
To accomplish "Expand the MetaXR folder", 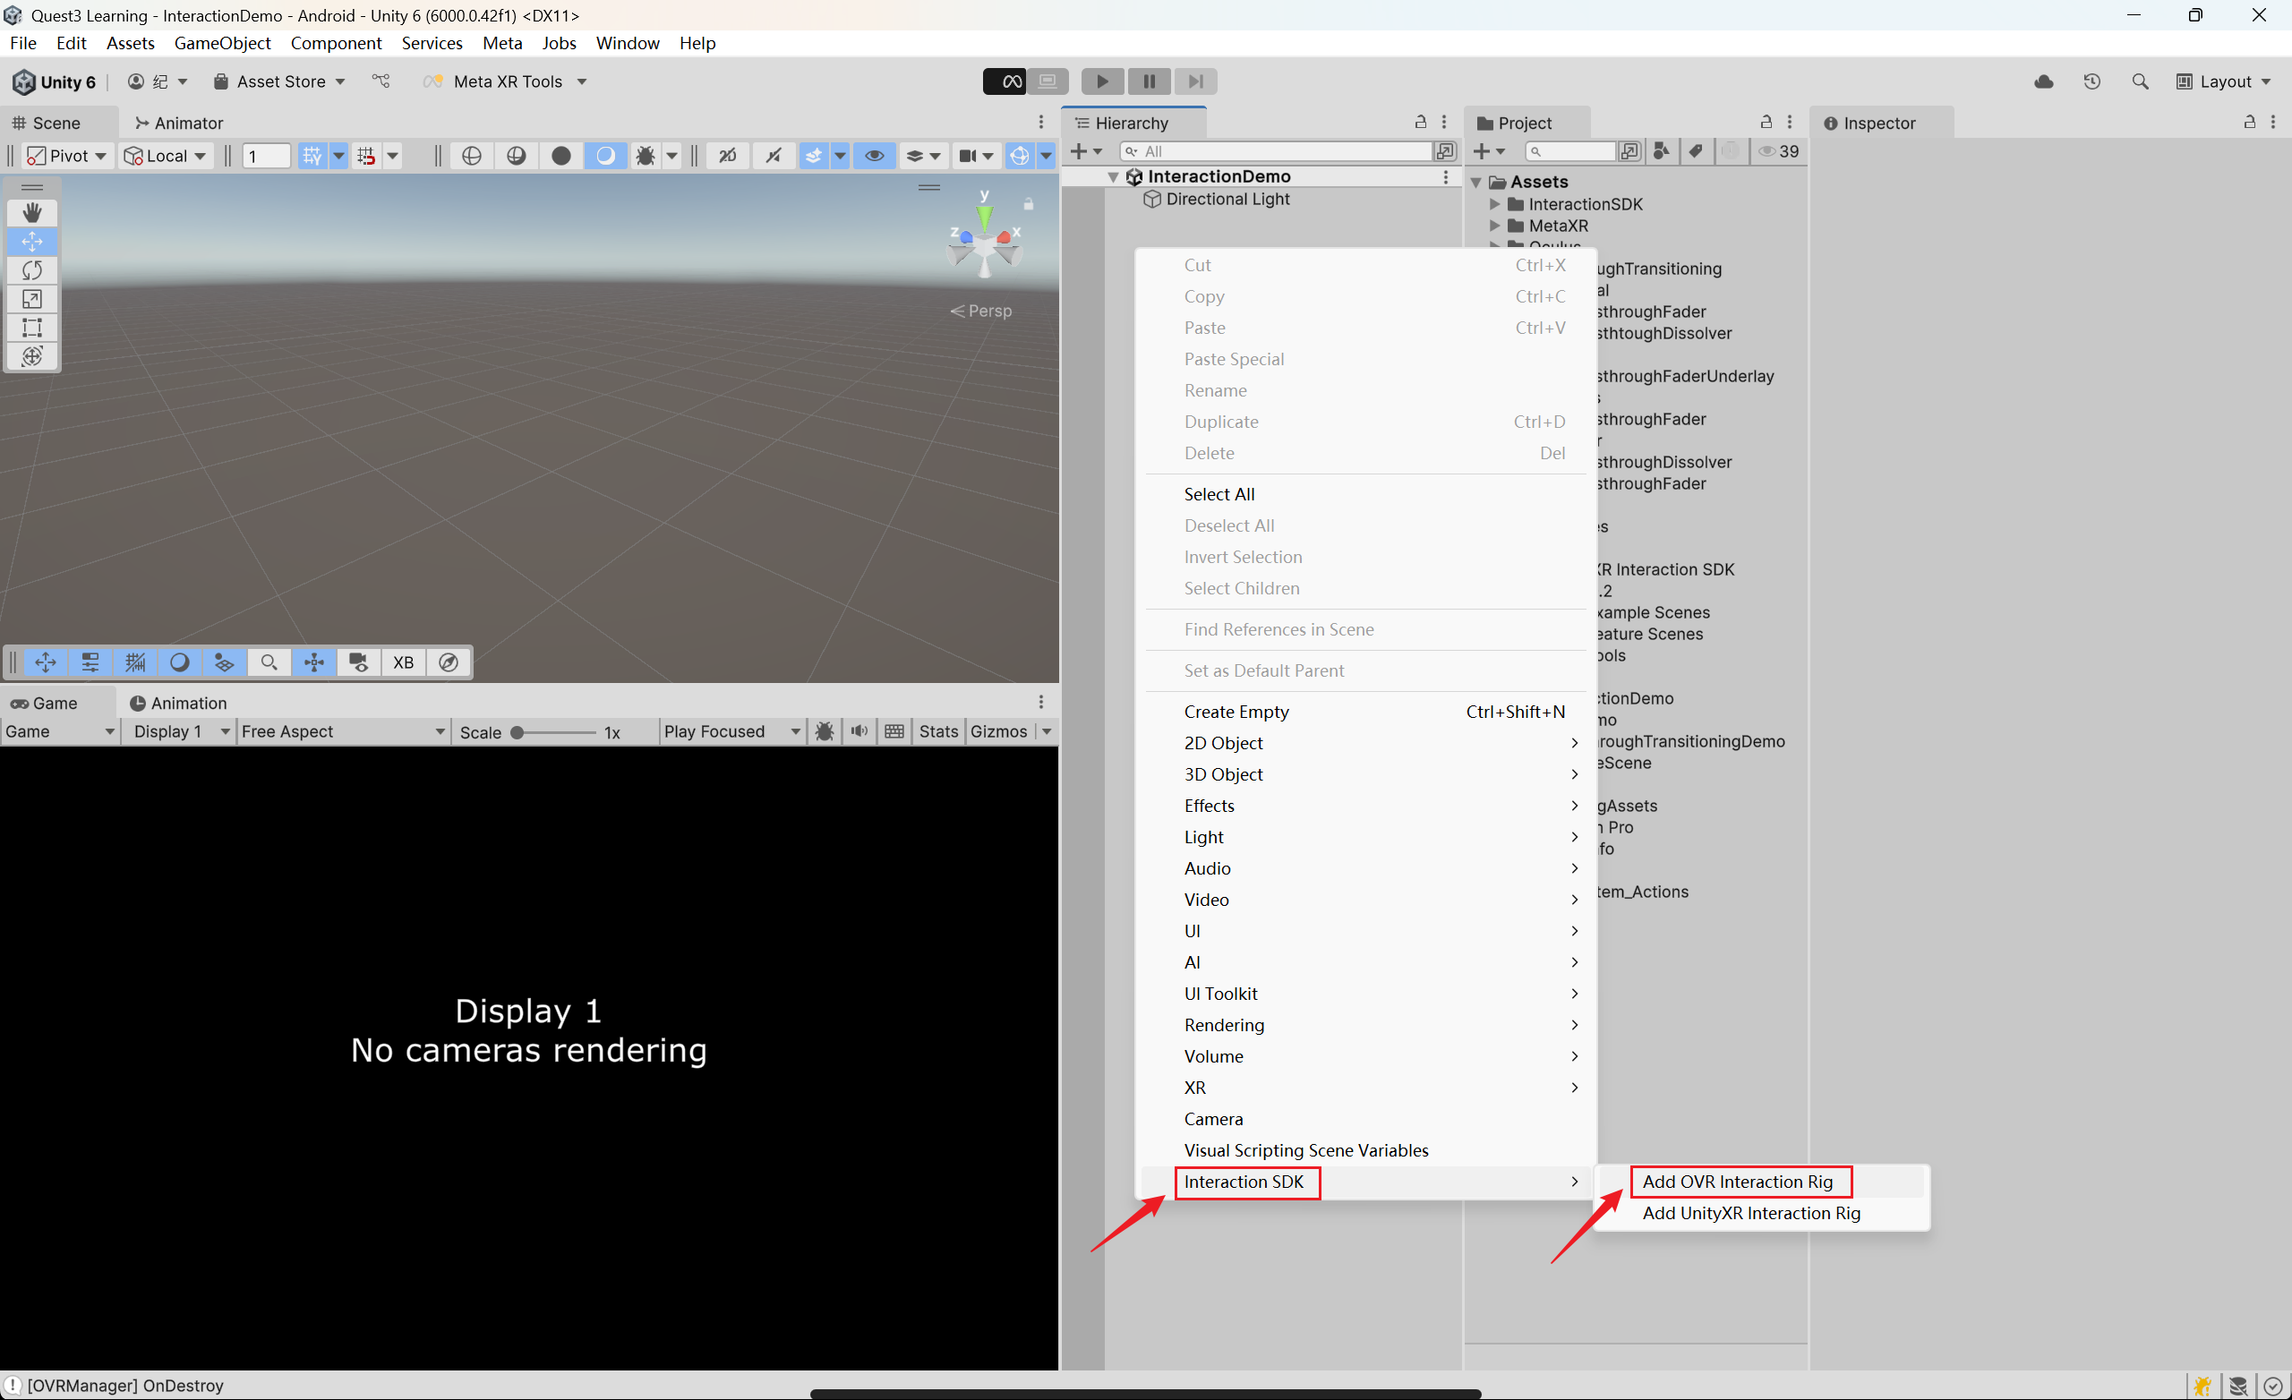I will tap(1495, 226).
